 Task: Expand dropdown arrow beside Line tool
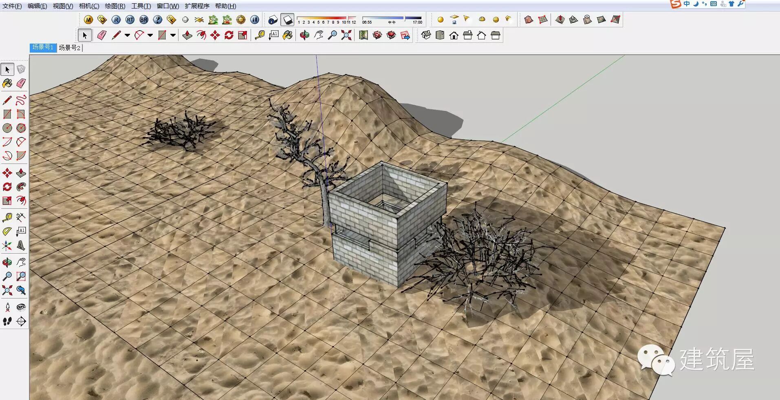tap(127, 35)
